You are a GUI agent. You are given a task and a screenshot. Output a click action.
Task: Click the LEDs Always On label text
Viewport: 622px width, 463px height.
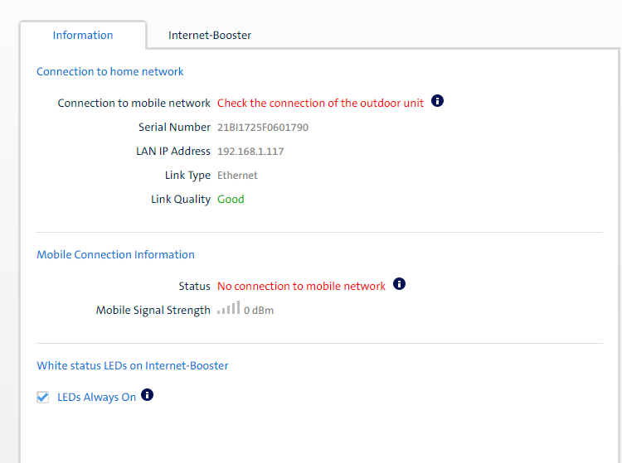(96, 398)
